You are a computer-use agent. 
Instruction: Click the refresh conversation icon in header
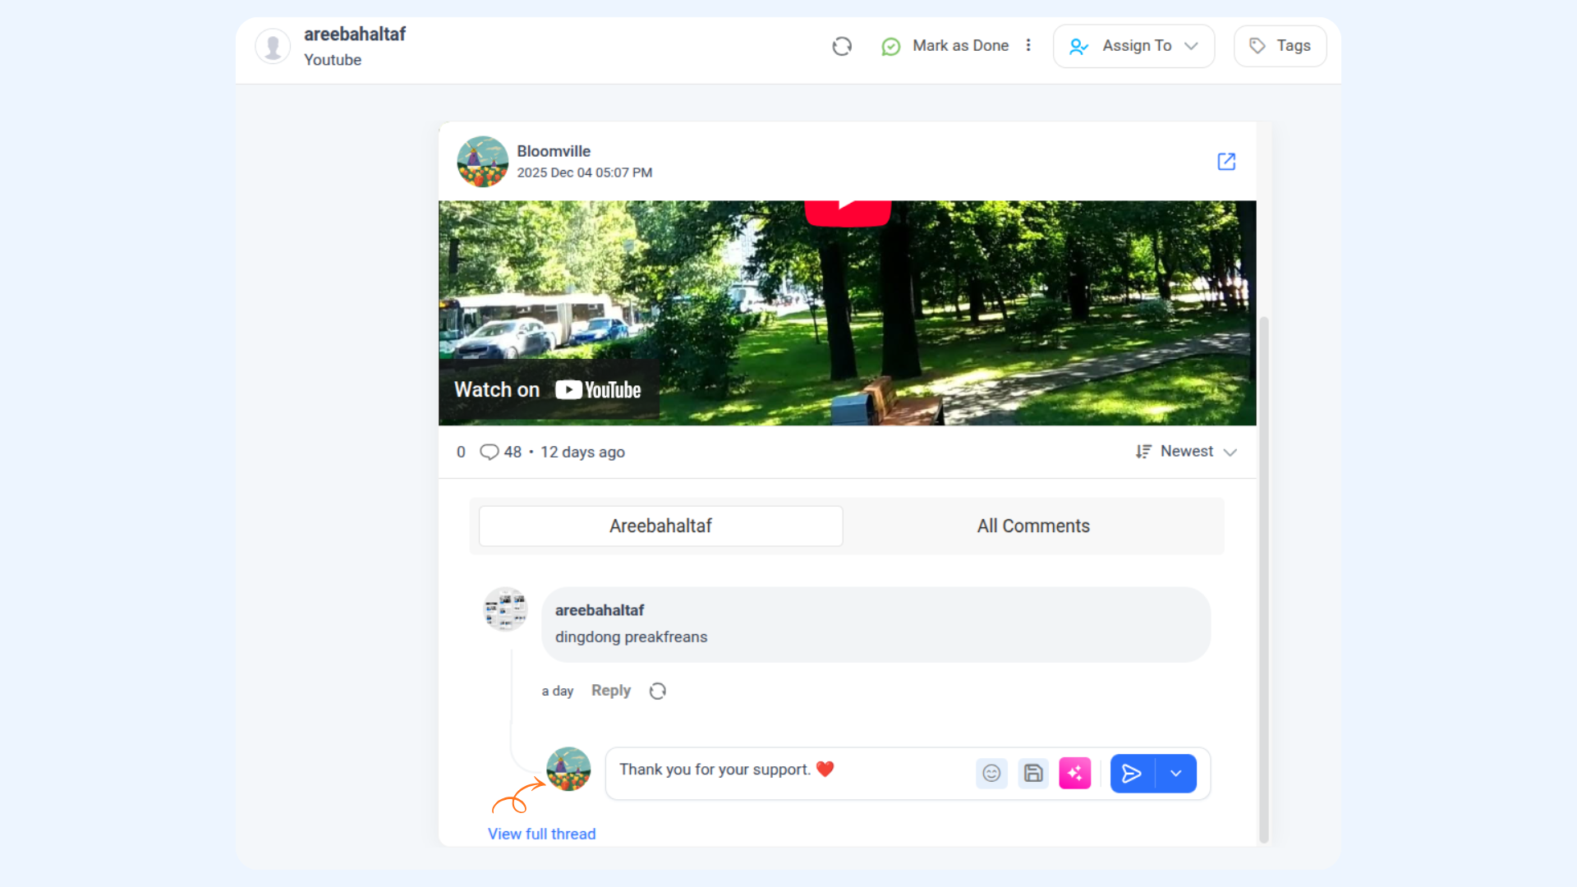pos(842,46)
